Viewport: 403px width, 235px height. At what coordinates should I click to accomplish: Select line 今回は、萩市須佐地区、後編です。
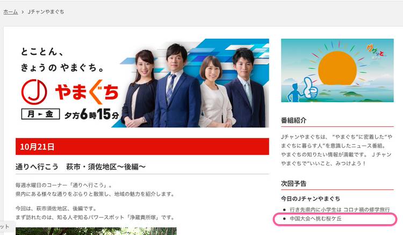tap(56, 209)
